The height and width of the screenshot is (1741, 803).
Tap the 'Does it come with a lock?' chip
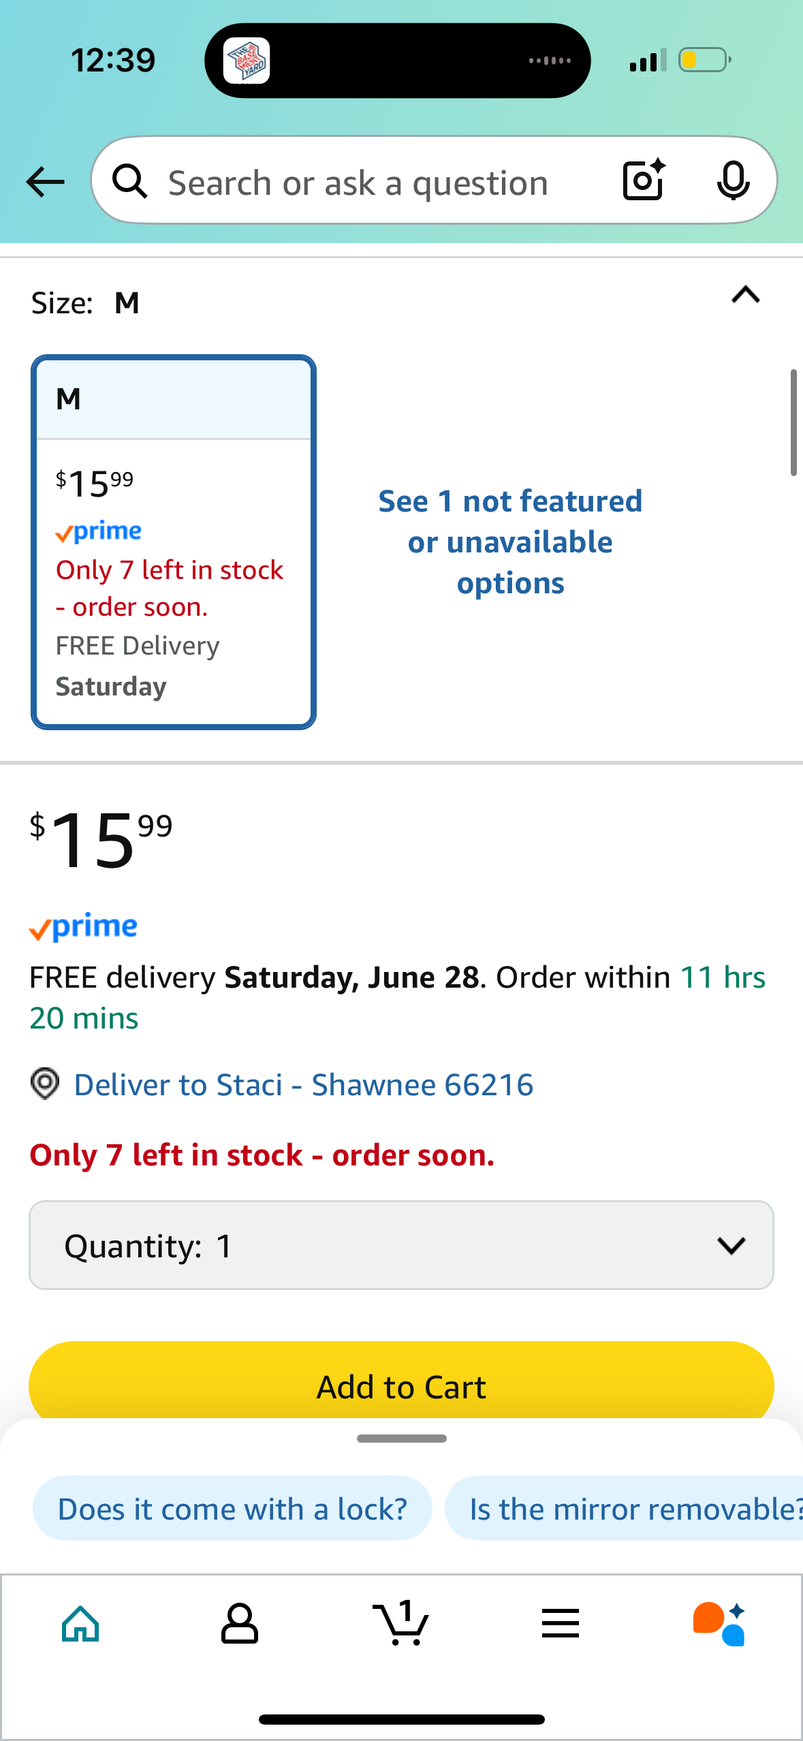click(232, 1509)
